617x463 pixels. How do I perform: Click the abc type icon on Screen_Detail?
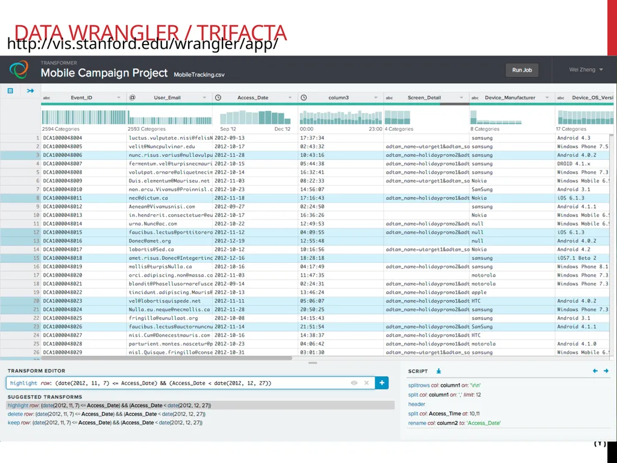pos(389,98)
